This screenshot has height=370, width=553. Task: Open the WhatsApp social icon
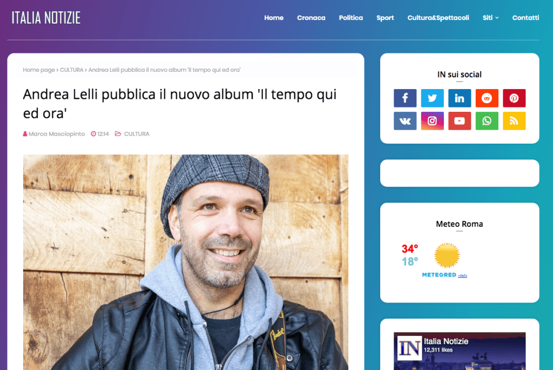[487, 121]
